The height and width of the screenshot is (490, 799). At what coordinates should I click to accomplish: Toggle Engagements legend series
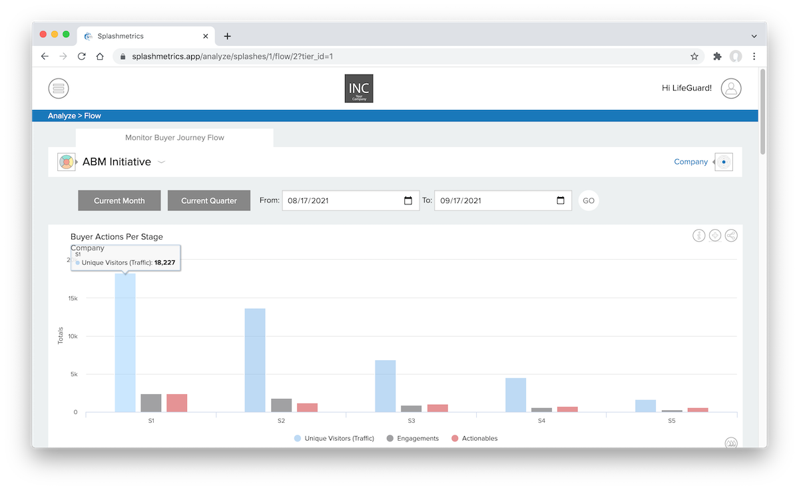pos(412,438)
